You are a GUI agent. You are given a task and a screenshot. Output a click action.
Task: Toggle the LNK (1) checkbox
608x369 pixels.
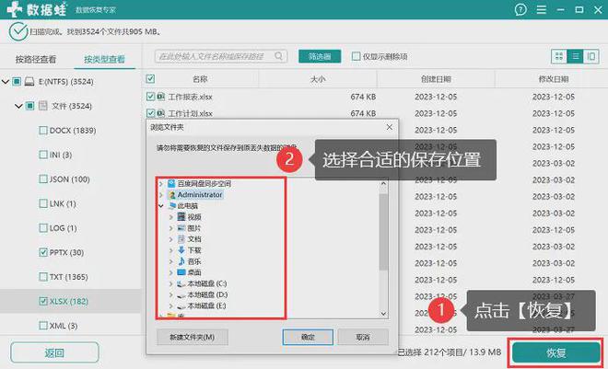(43, 203)
